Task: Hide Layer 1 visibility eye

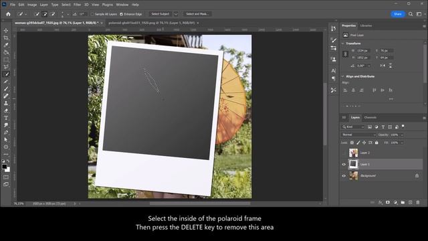Action: point(344,164)
